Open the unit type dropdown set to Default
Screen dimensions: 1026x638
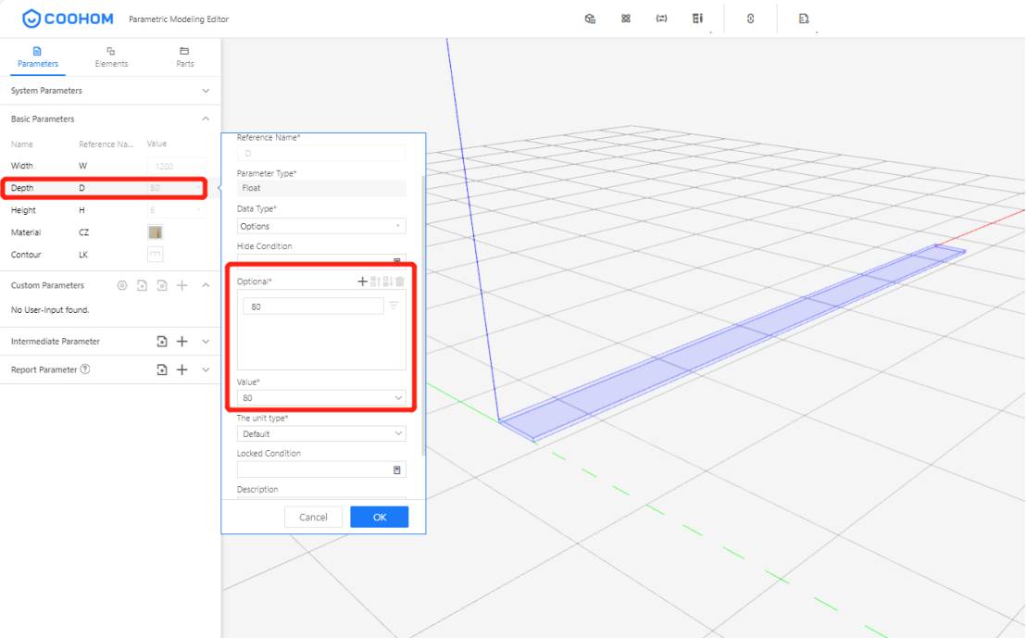click(321, 433)
